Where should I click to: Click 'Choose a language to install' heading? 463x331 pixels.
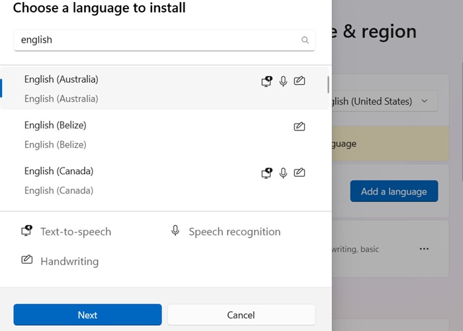point(99,8)
